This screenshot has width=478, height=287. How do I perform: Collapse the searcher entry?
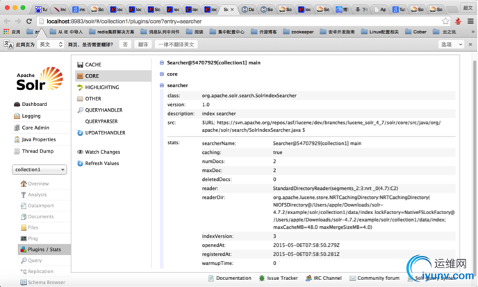[x=177, y=85]
